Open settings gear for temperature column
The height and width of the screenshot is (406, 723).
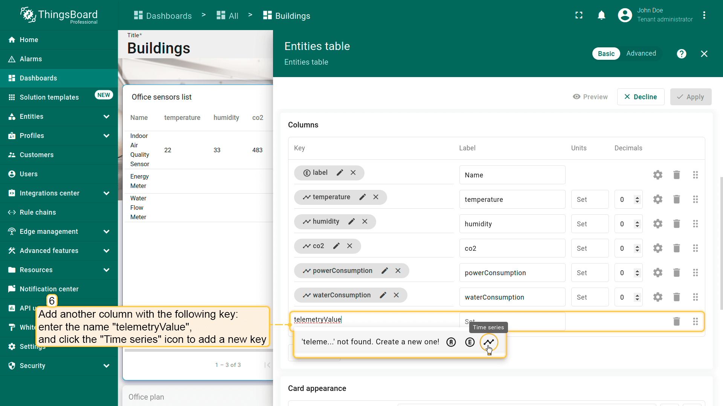click(x=657, y=199)
